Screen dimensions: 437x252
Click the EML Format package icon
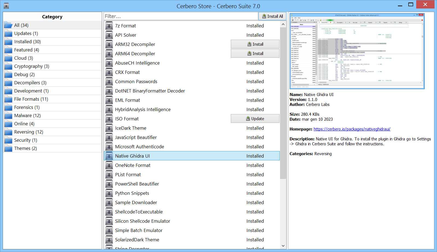coord(109,100)
